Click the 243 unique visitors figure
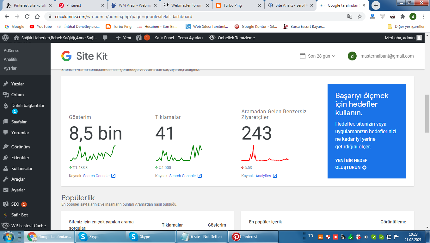The width and height of the screenshot is (430, 243). pyautogui.click(x=257, y=133)
